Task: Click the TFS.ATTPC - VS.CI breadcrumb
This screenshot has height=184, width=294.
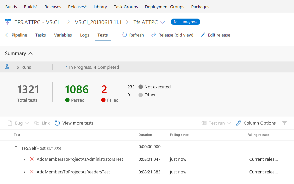Action: click(37, 22)
